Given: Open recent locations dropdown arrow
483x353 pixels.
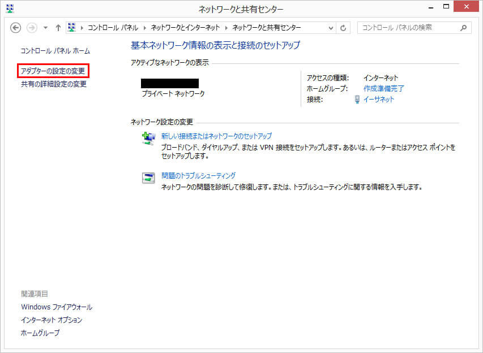Looking at the screenshot, I should tap(45, 28).
